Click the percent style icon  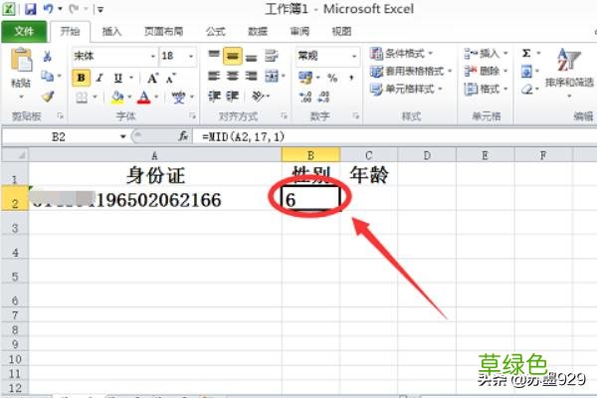pos(331,77)
